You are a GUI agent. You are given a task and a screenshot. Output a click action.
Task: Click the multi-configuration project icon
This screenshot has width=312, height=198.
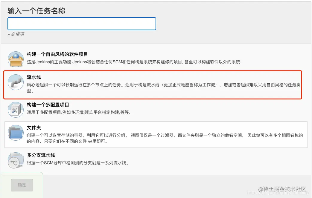pos(15,109)
